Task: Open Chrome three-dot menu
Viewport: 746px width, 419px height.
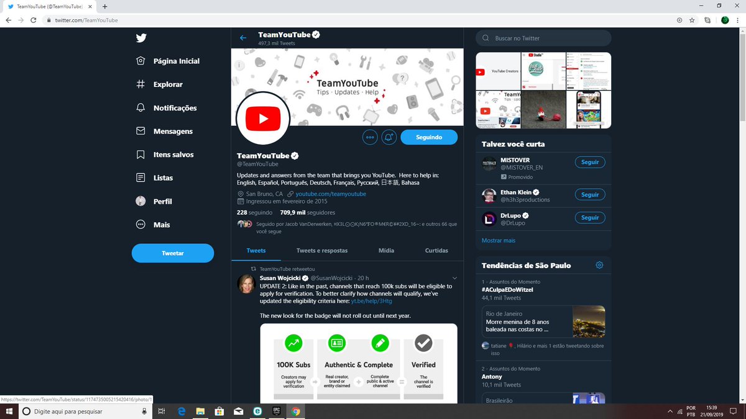Action: tap(738, 20)
